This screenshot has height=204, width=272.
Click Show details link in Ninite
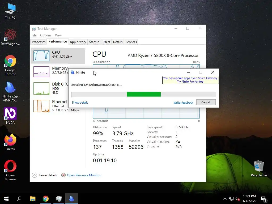[x=80, y=103]
